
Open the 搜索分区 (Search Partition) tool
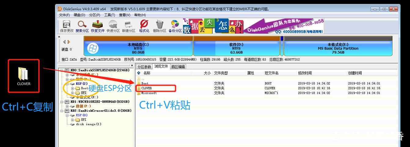[x=82, y=26]
